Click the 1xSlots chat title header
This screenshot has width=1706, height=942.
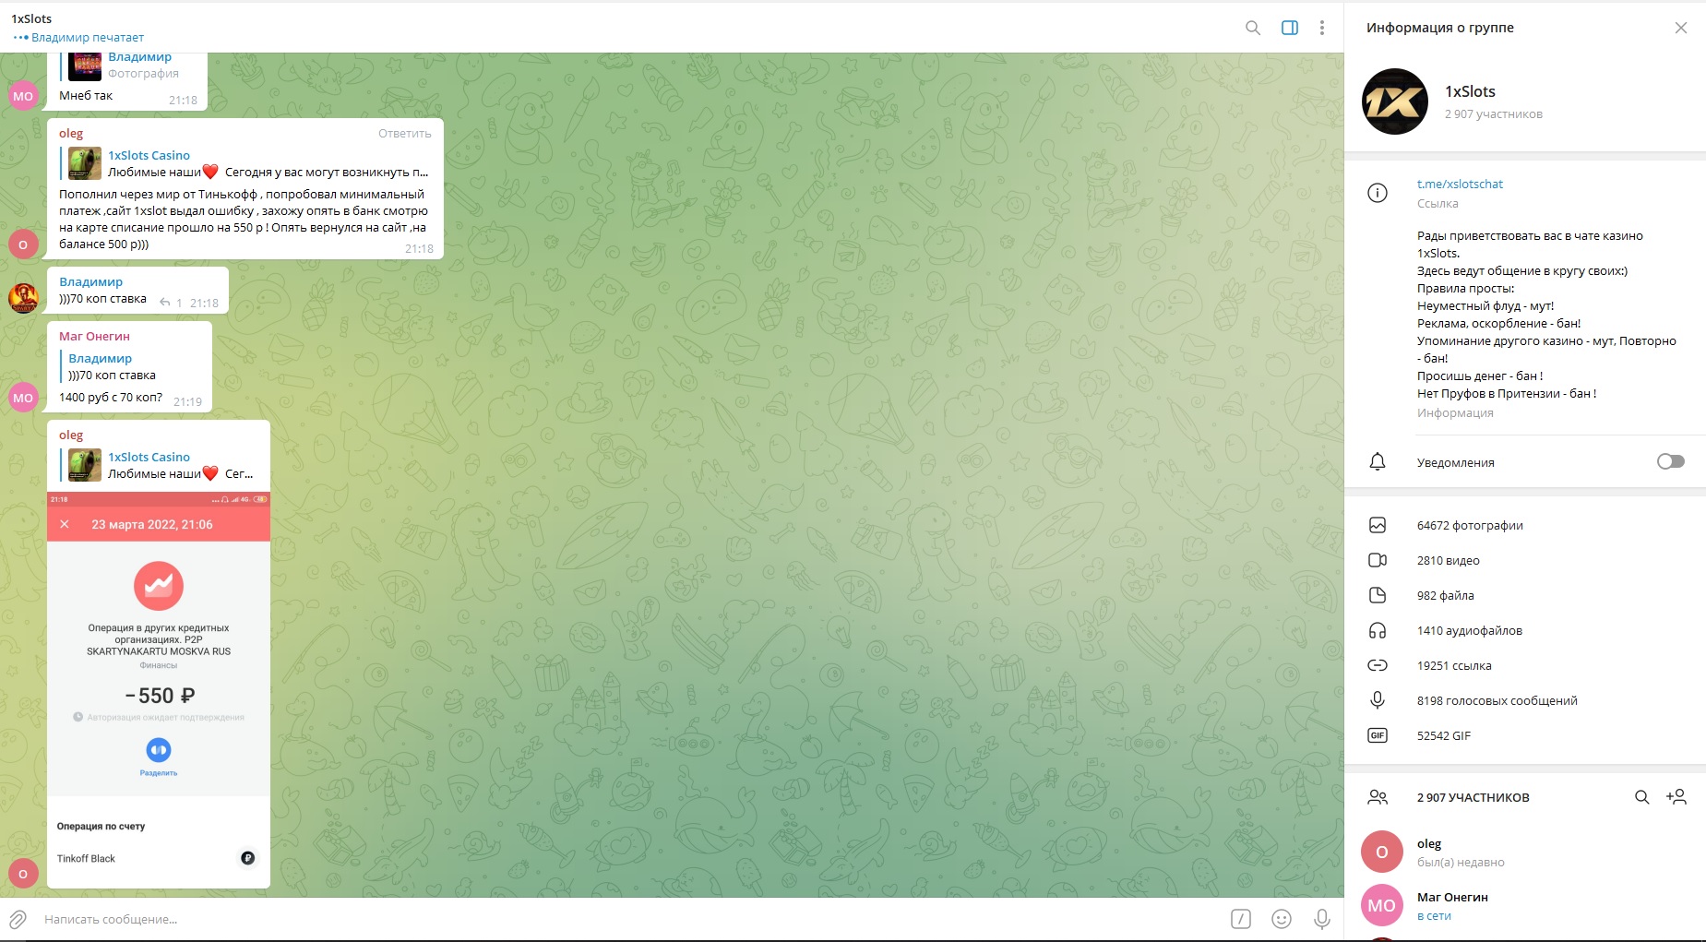(x=31, y=18)
